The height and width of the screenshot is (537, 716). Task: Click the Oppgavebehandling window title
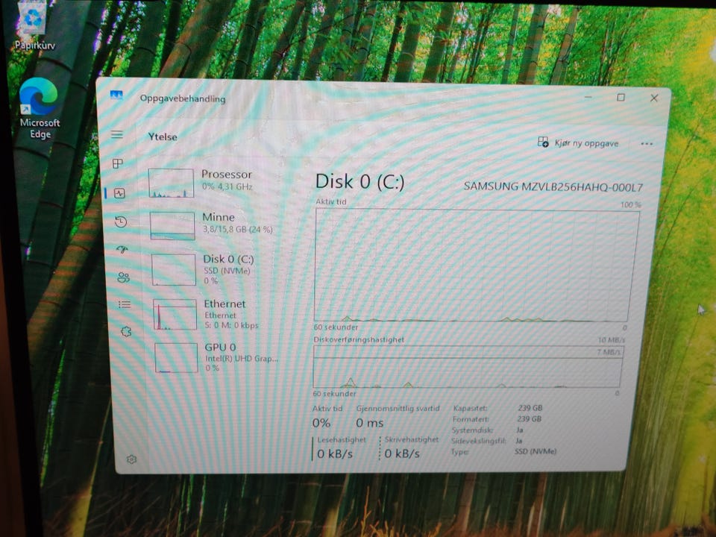tap(183, 98)
